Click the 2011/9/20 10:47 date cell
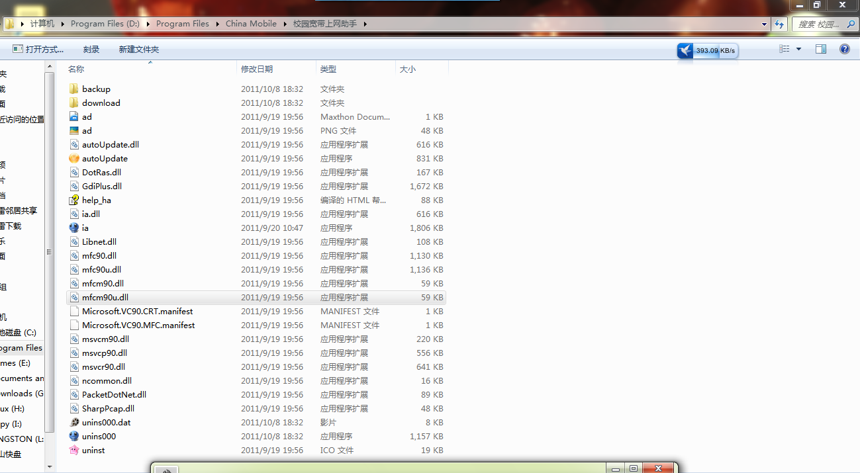Screen dimensions: 860x473 272,228
